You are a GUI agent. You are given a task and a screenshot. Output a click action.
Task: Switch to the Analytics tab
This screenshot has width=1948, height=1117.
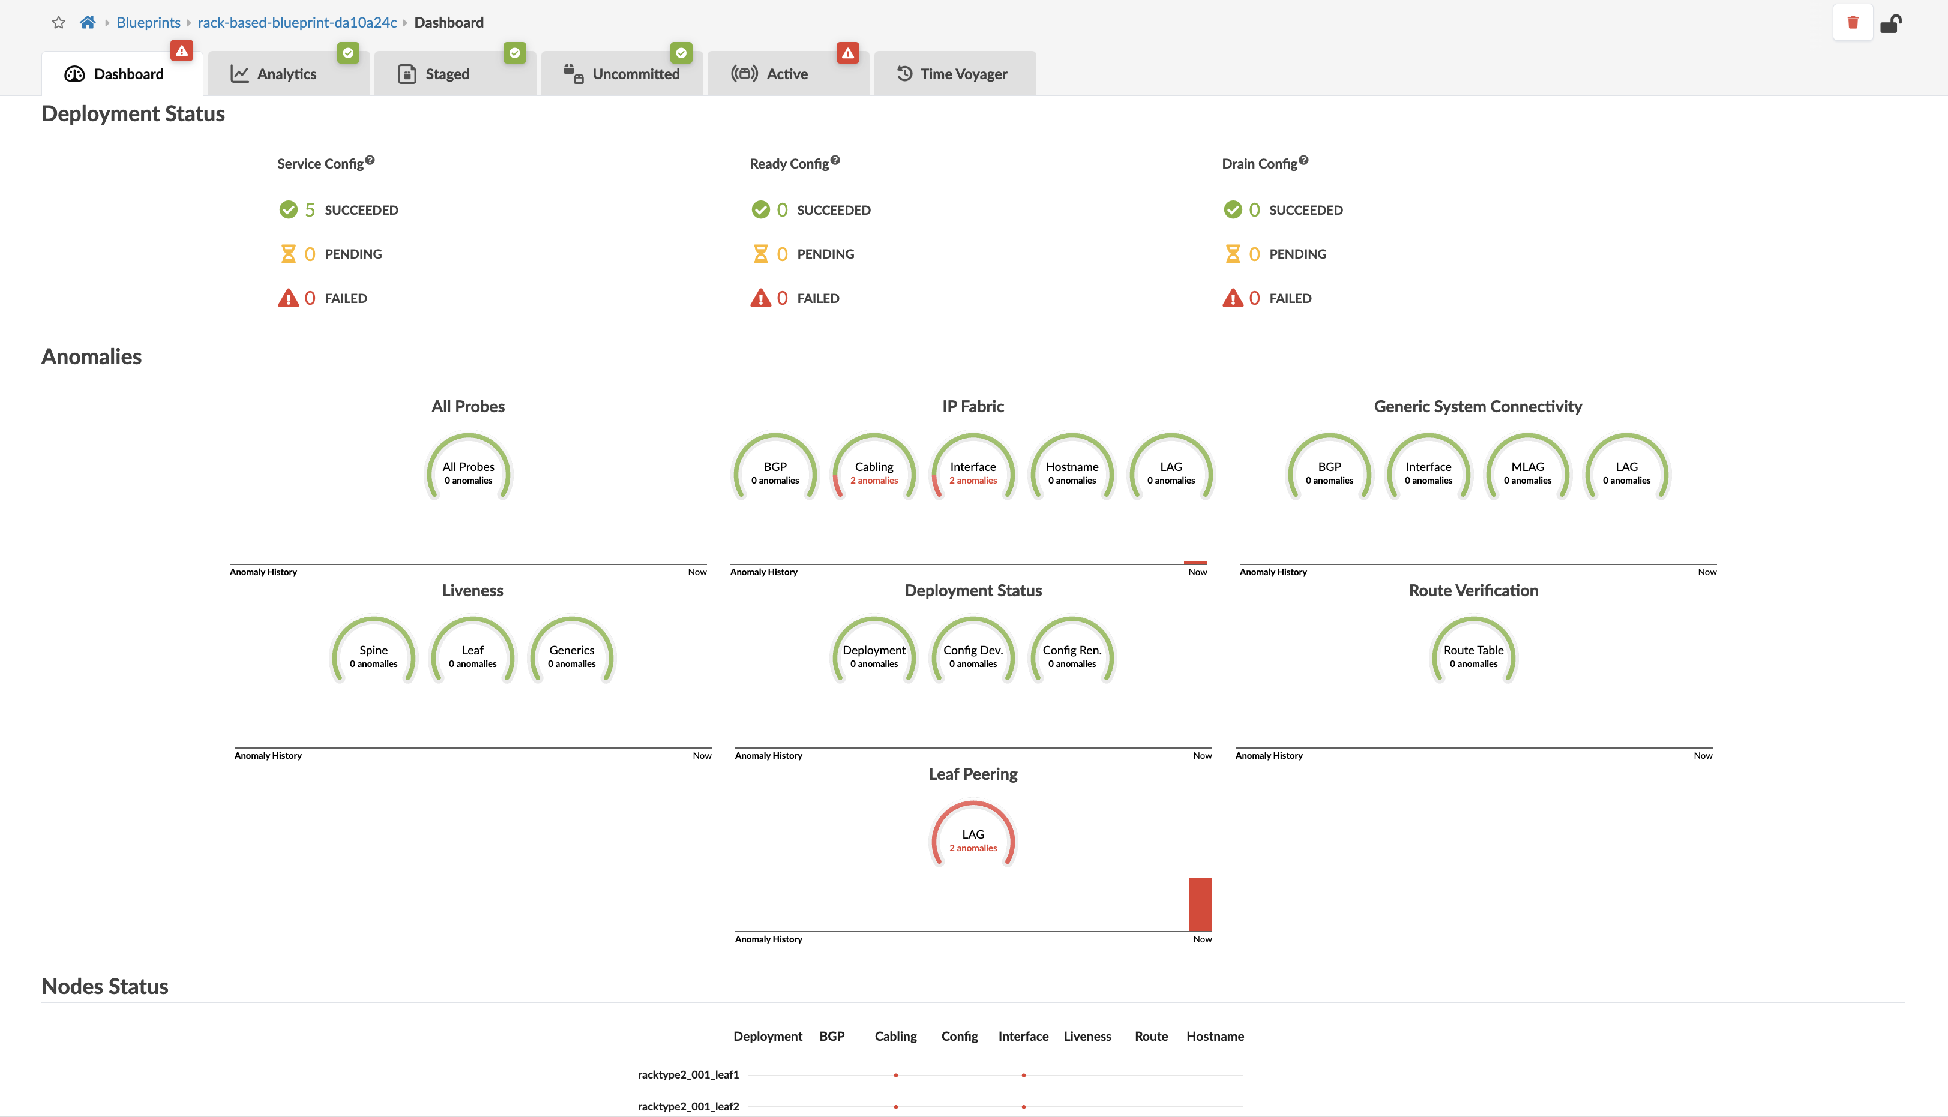(x=287, y=74)
